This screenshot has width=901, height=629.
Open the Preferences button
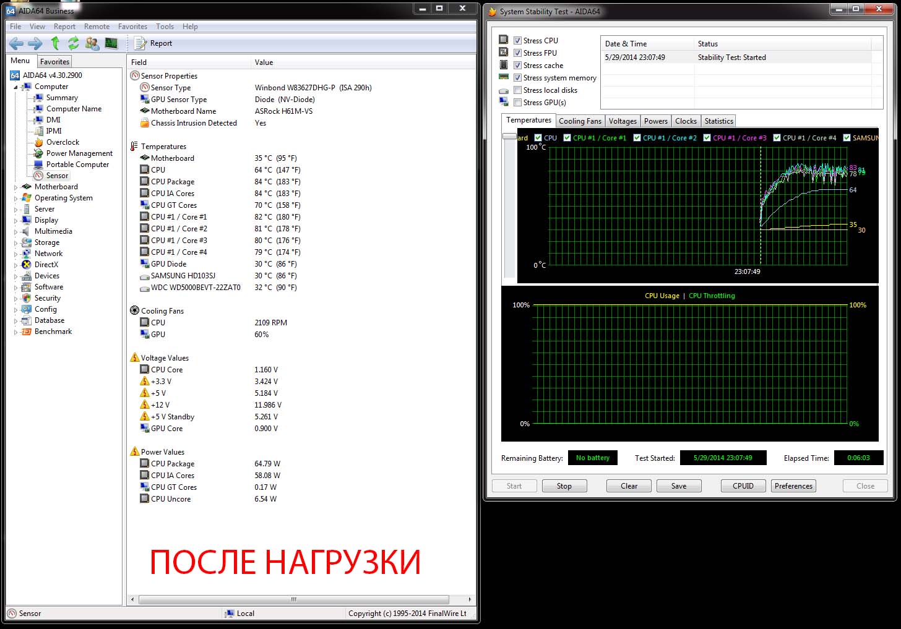793,486
